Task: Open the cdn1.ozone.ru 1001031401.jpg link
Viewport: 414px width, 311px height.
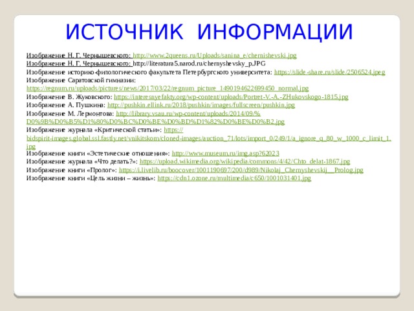Action: pyautogui.click(x=234, y=178)
